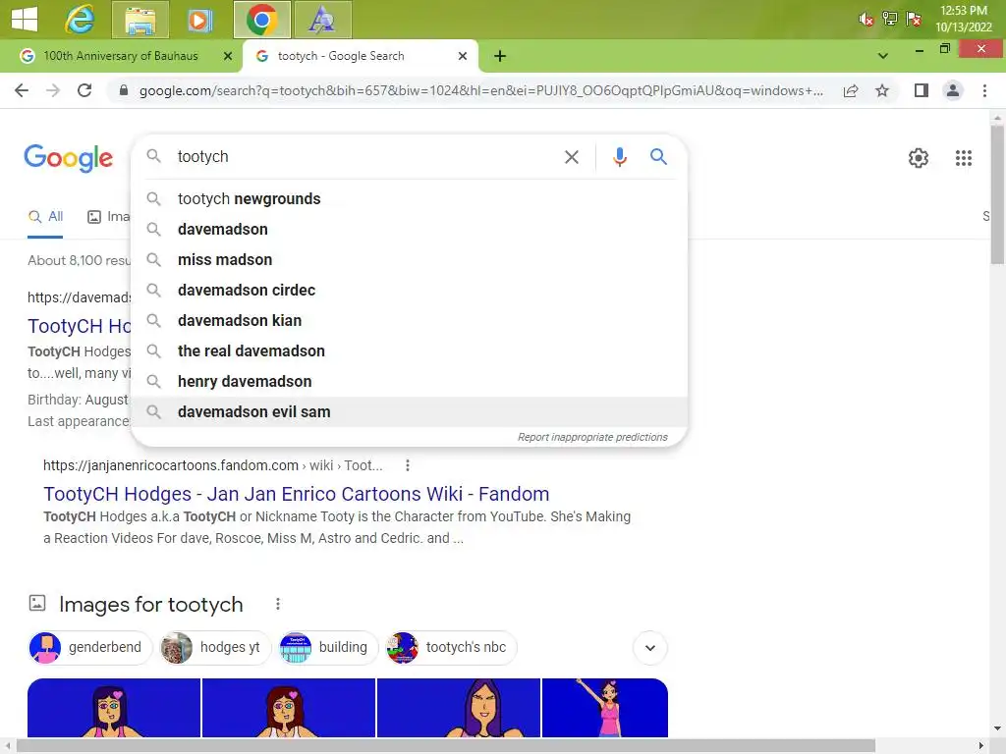Select suggestion davemadson cirdec
The image size is (1006, 754).
tap(409, 290)
